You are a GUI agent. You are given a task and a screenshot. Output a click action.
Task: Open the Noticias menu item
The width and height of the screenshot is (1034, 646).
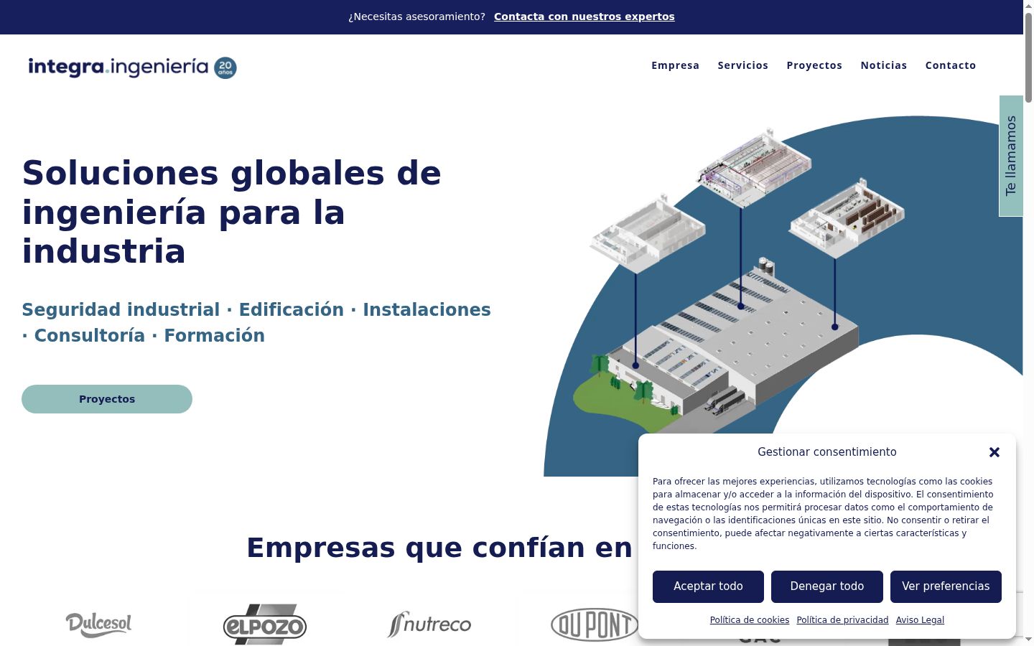coord(884,65)
